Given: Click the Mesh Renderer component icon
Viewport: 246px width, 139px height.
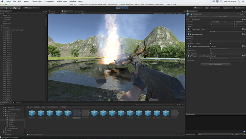Looking at the screenshot, I should [x=188, y=34].
